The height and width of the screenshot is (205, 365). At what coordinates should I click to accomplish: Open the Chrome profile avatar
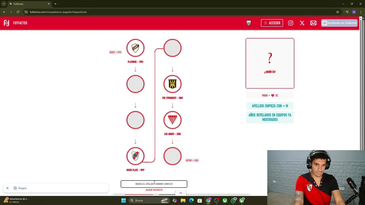354,12
